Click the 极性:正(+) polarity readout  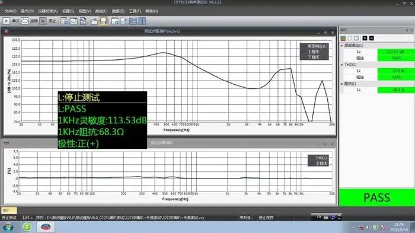(78, 143)
